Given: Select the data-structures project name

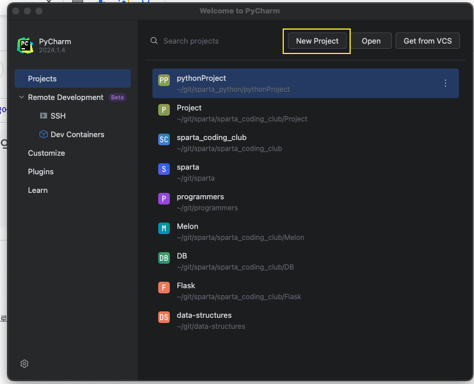Looking at the screenshot, I should (x=204, y=315).
